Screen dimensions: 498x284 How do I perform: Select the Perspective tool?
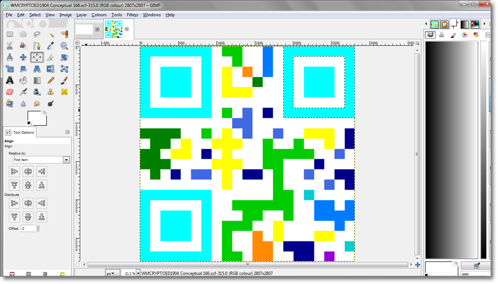pyautogui.click(x=37, y=69)
